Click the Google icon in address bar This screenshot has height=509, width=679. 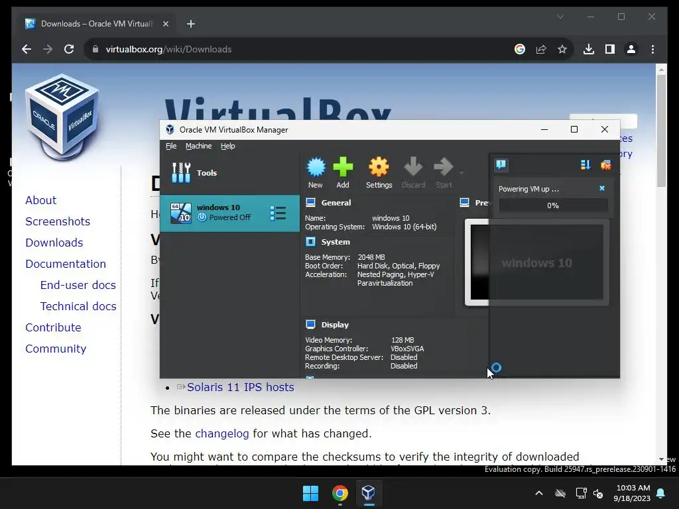click(x=520, y=49)
